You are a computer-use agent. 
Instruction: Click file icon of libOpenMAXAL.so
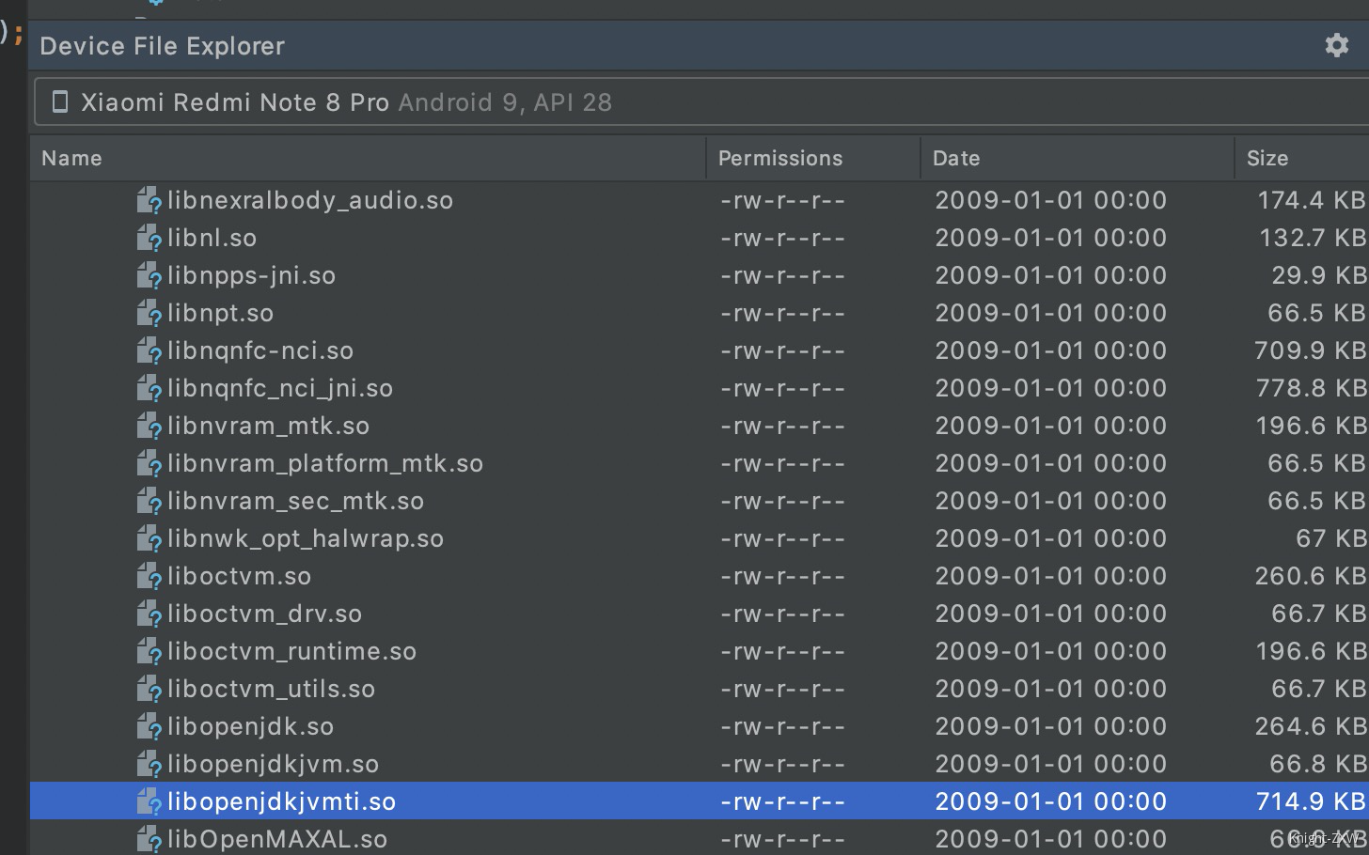click(149, 839)
